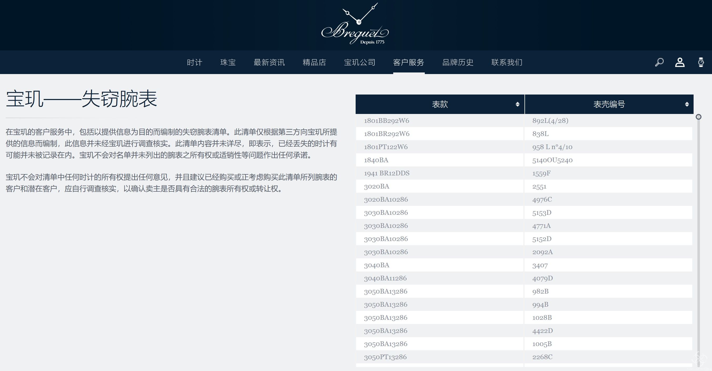
Task: Select the cell 5140OU5240
Action: (608, 160)
